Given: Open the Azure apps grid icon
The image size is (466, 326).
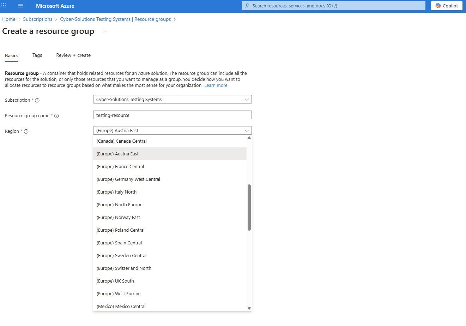Looking at the screenshot, I should point(4,6).
